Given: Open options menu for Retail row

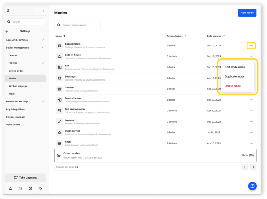Looking at the screenshot, I should click(251, 143).
